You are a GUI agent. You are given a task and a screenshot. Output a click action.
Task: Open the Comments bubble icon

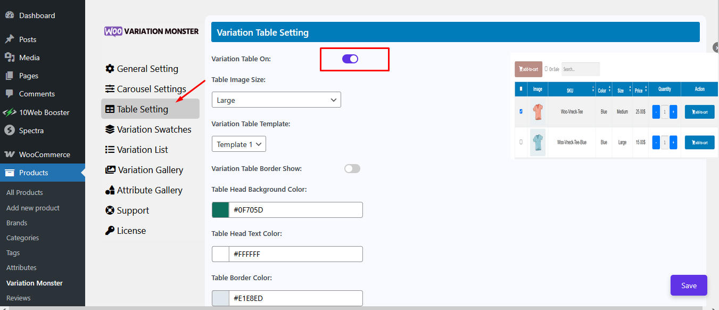pyautogui.click(x=9, y=94)
